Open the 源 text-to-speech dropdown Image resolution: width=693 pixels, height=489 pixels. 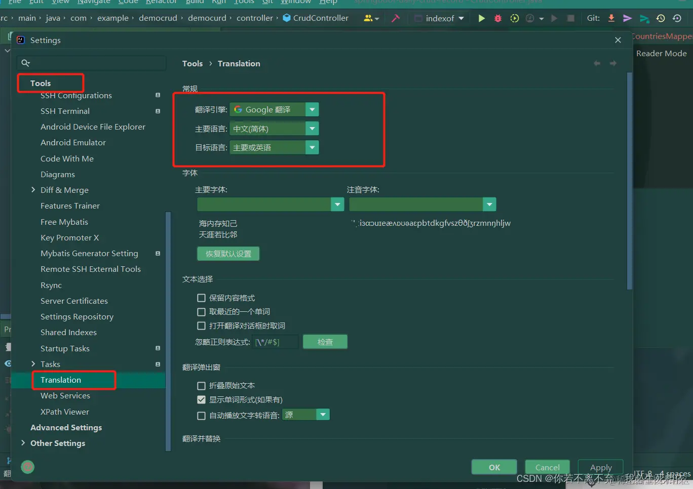(306, 415)
